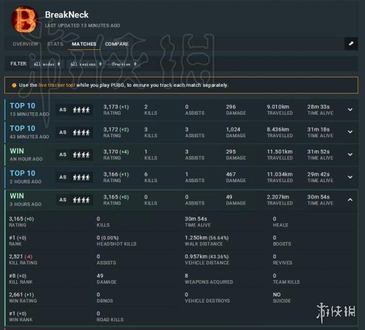
Task: Click squad icon on 2 hours ago match
Action: click(81, 177)
